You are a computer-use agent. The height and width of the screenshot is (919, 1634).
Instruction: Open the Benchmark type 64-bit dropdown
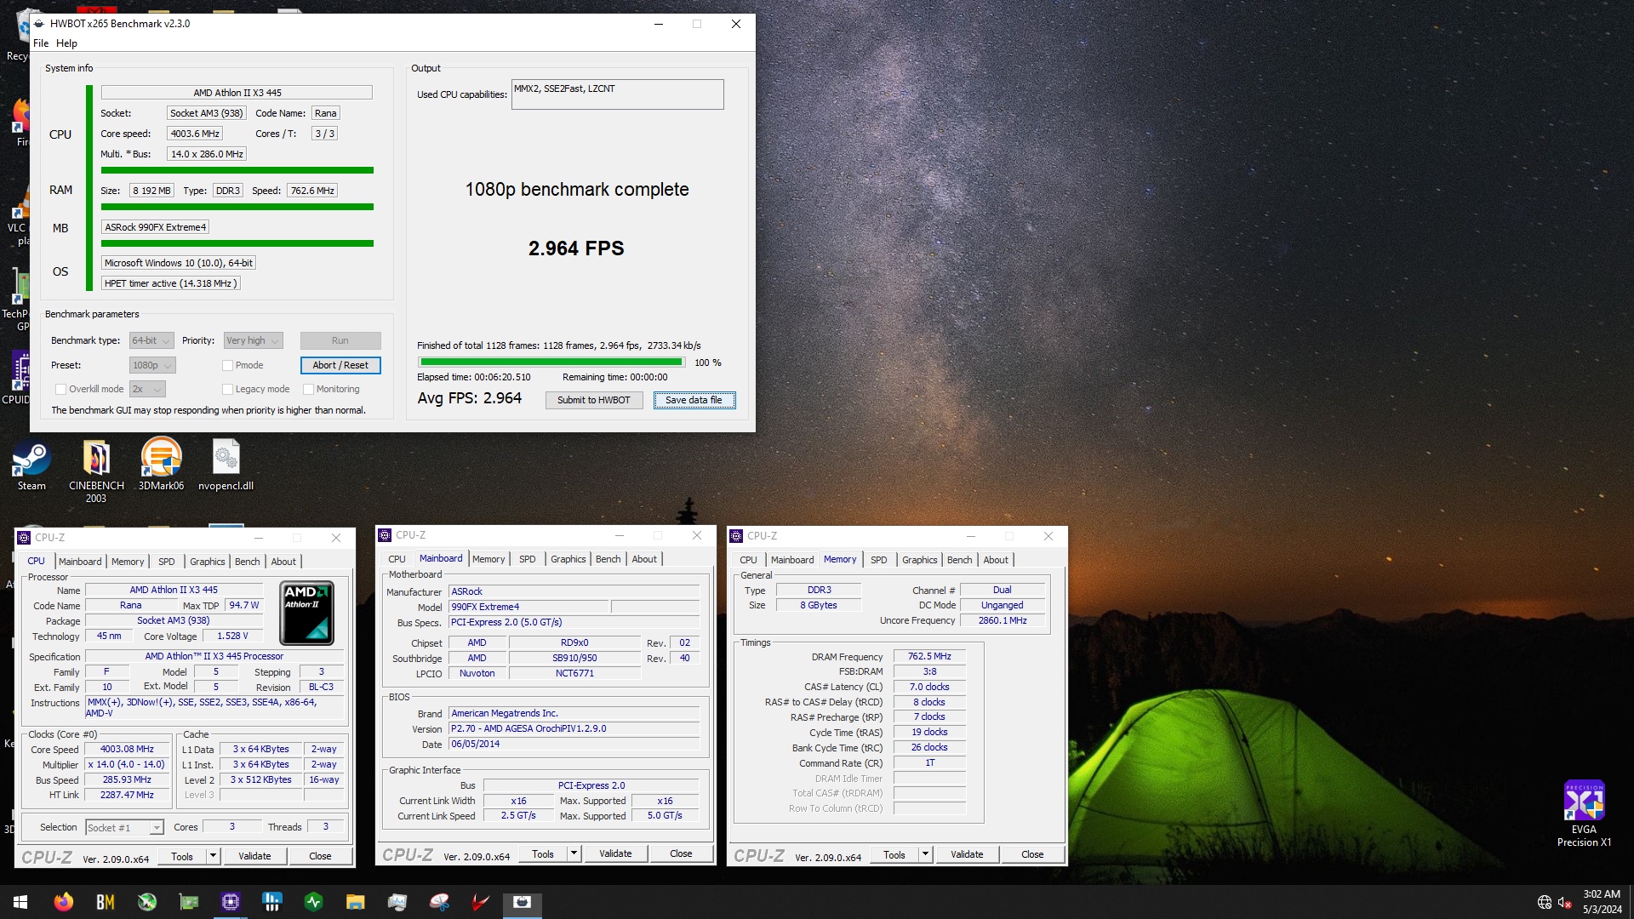pyautogui.click(x=151, y=340)
